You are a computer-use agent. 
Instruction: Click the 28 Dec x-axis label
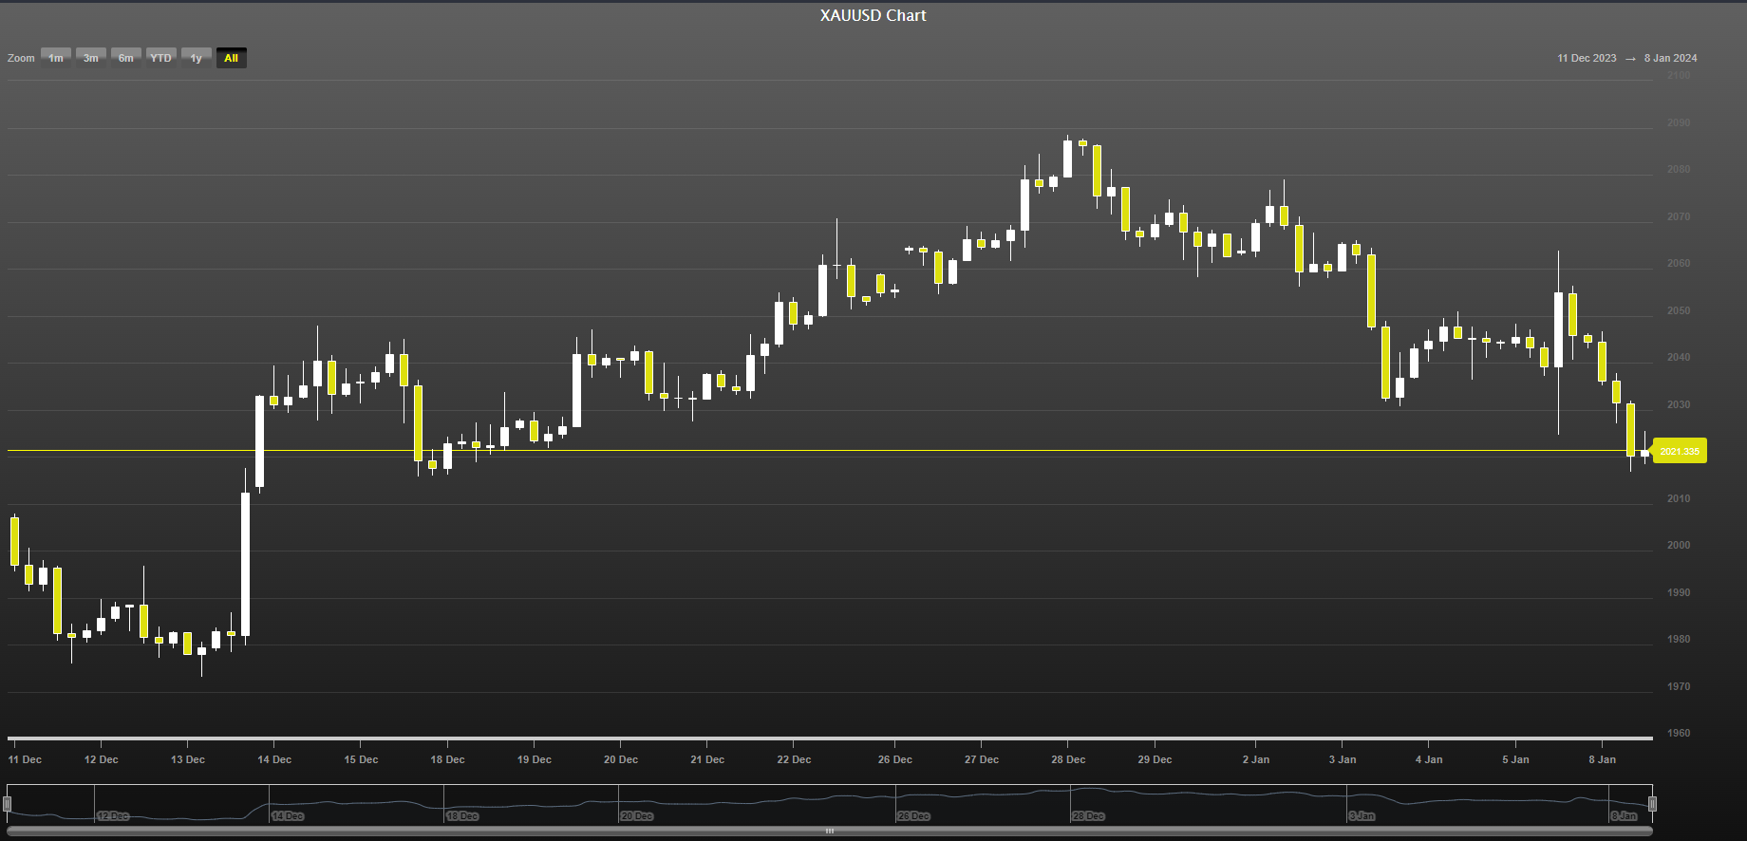pos(1068,759)
